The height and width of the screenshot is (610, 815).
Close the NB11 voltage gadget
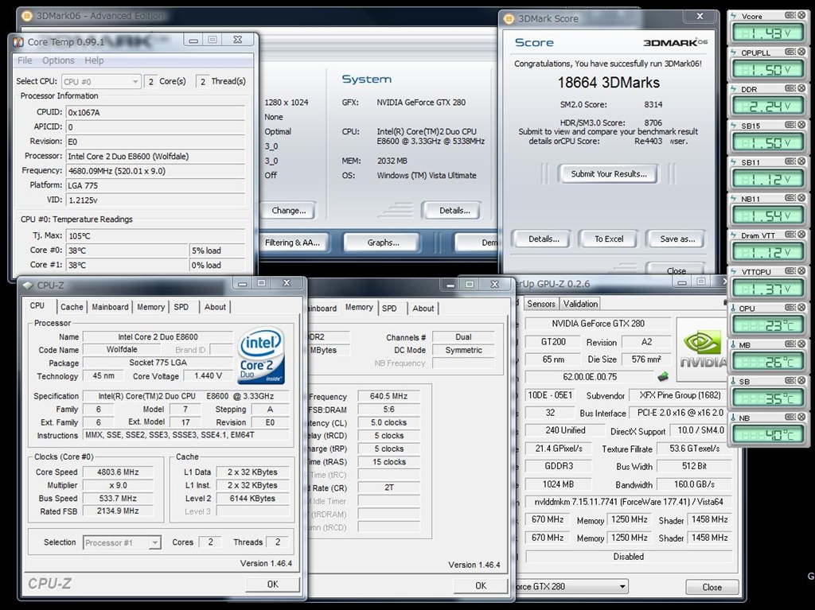(800, 199)
